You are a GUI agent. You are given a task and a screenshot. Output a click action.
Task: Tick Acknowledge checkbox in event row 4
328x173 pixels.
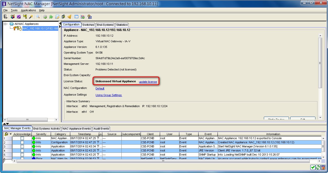coord(22,150)
